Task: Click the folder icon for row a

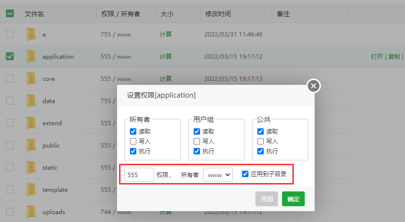Action: click(x=32, y=34)
